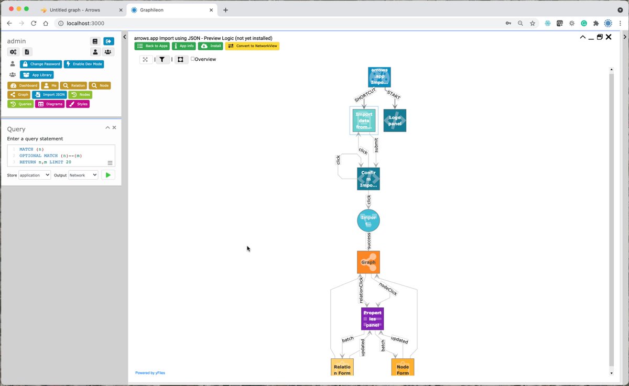
Task: Open Chrome three-dot menu
Action: pos(621,23)
